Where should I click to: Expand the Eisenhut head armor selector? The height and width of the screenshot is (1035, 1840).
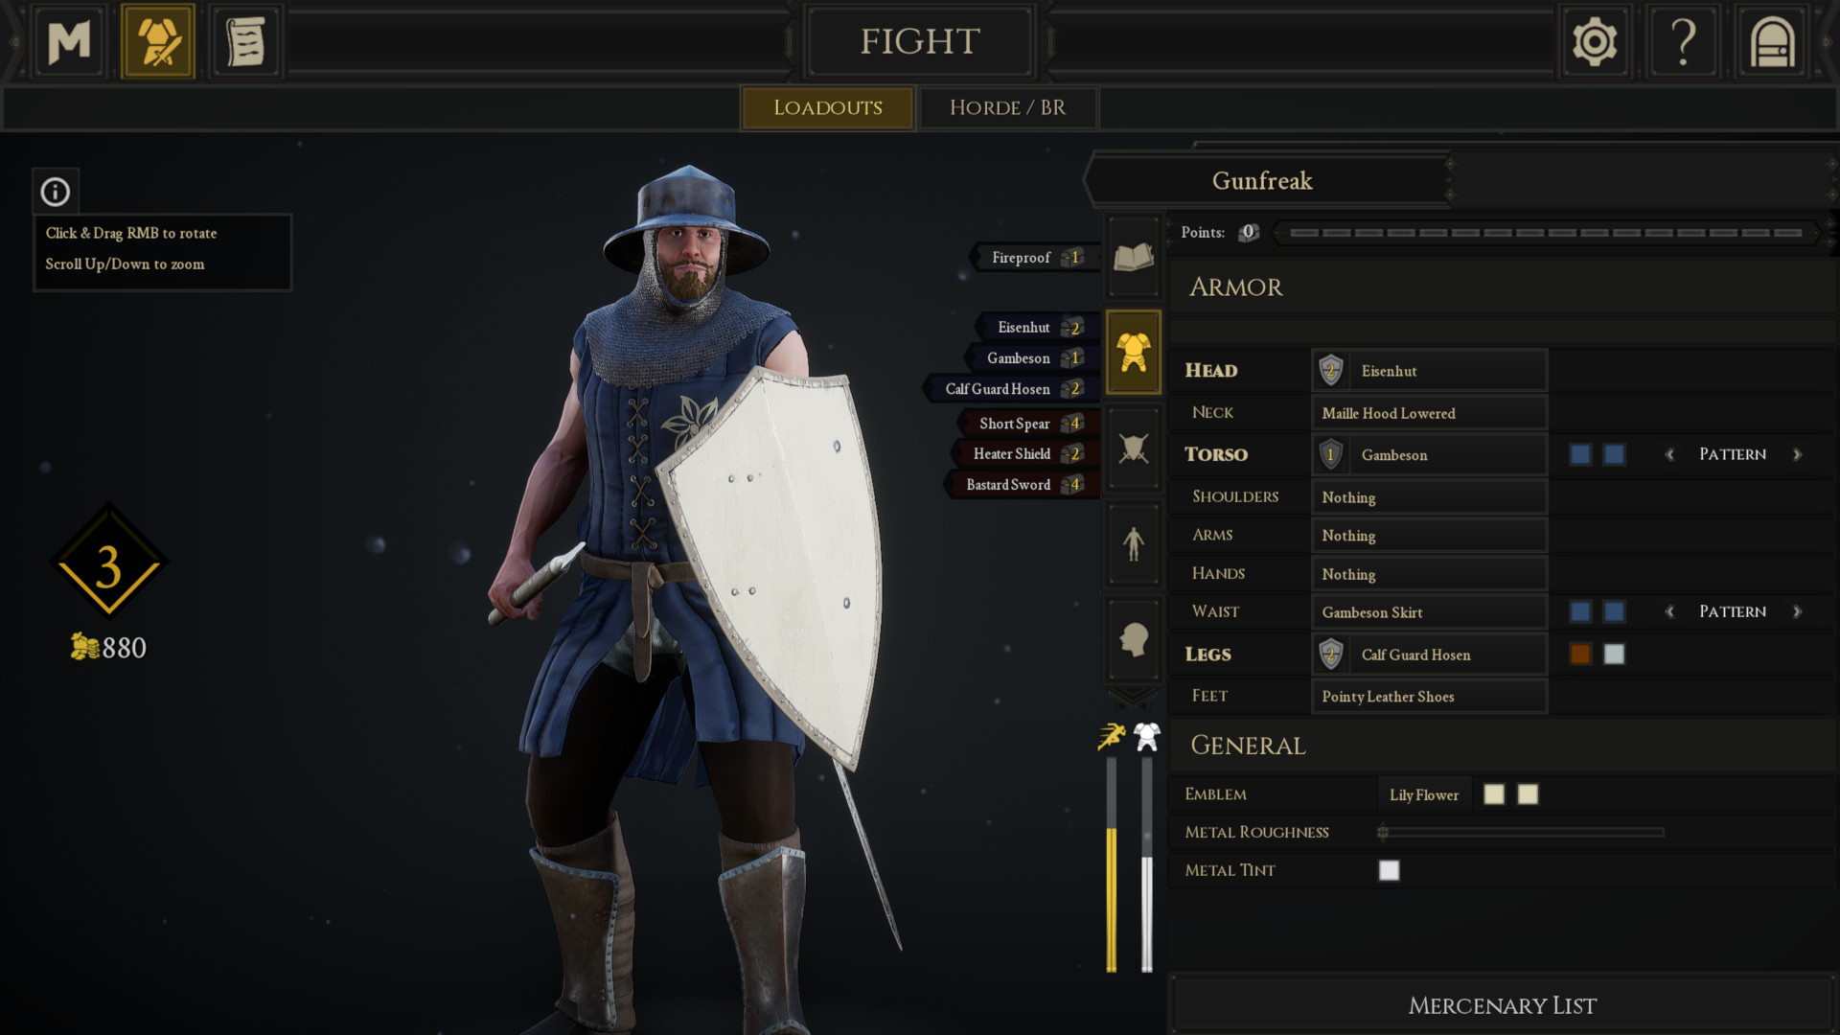point(1429,371)
